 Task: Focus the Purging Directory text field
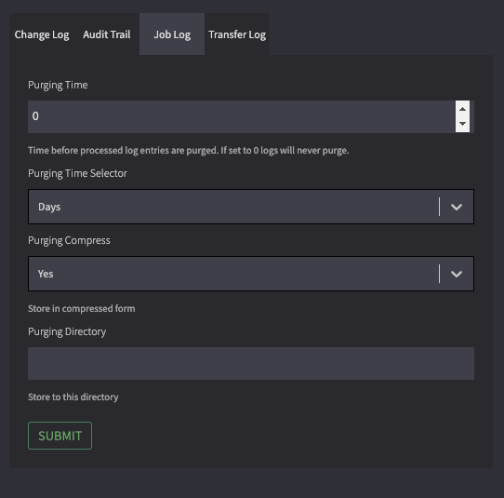coord(251,363)
